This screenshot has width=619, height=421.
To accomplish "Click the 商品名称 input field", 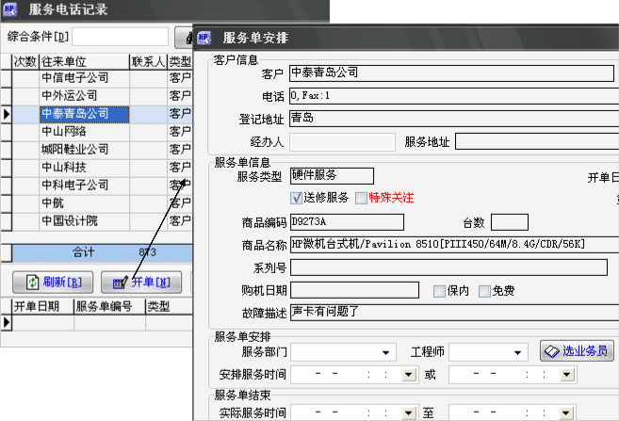I will click(x=454, y=245).
